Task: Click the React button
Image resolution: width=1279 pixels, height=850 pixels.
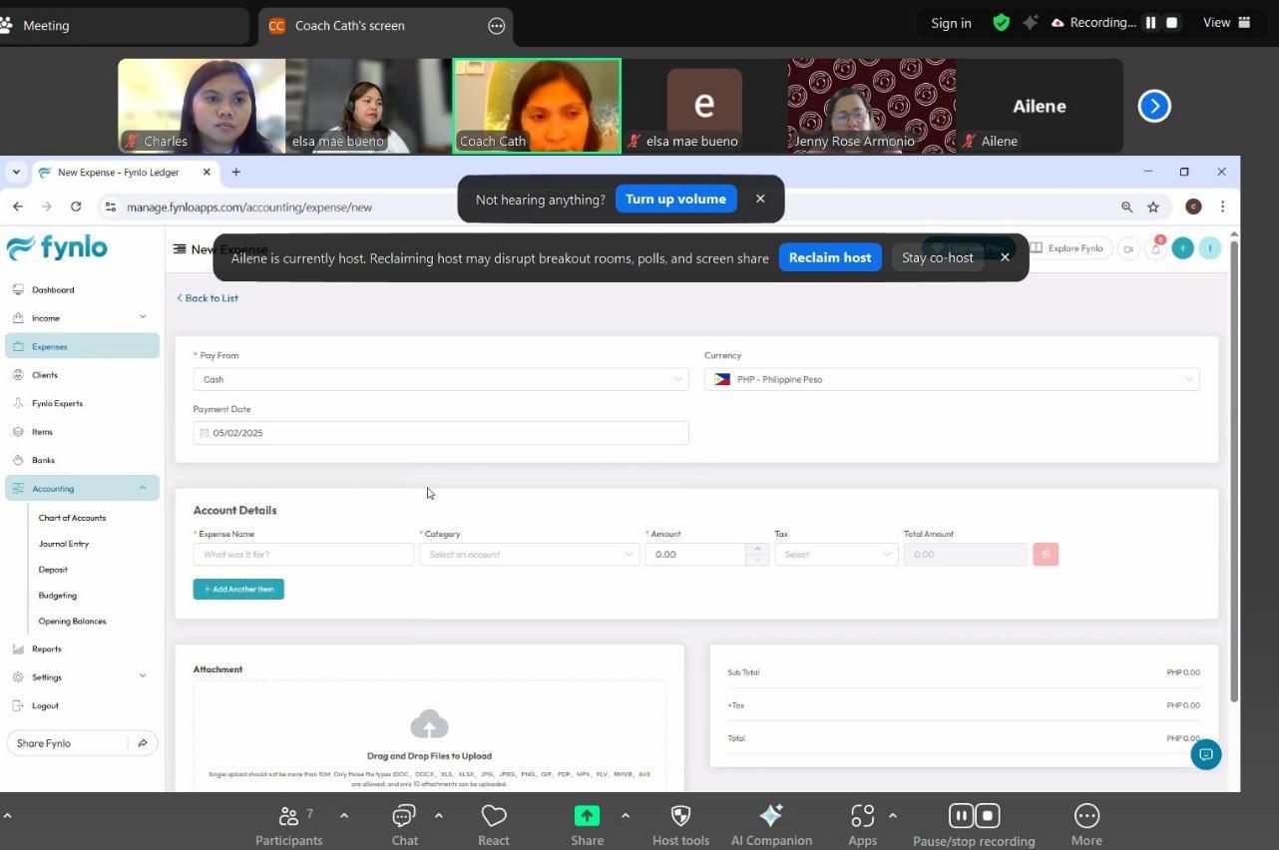Action: click(x=494, y=826)
